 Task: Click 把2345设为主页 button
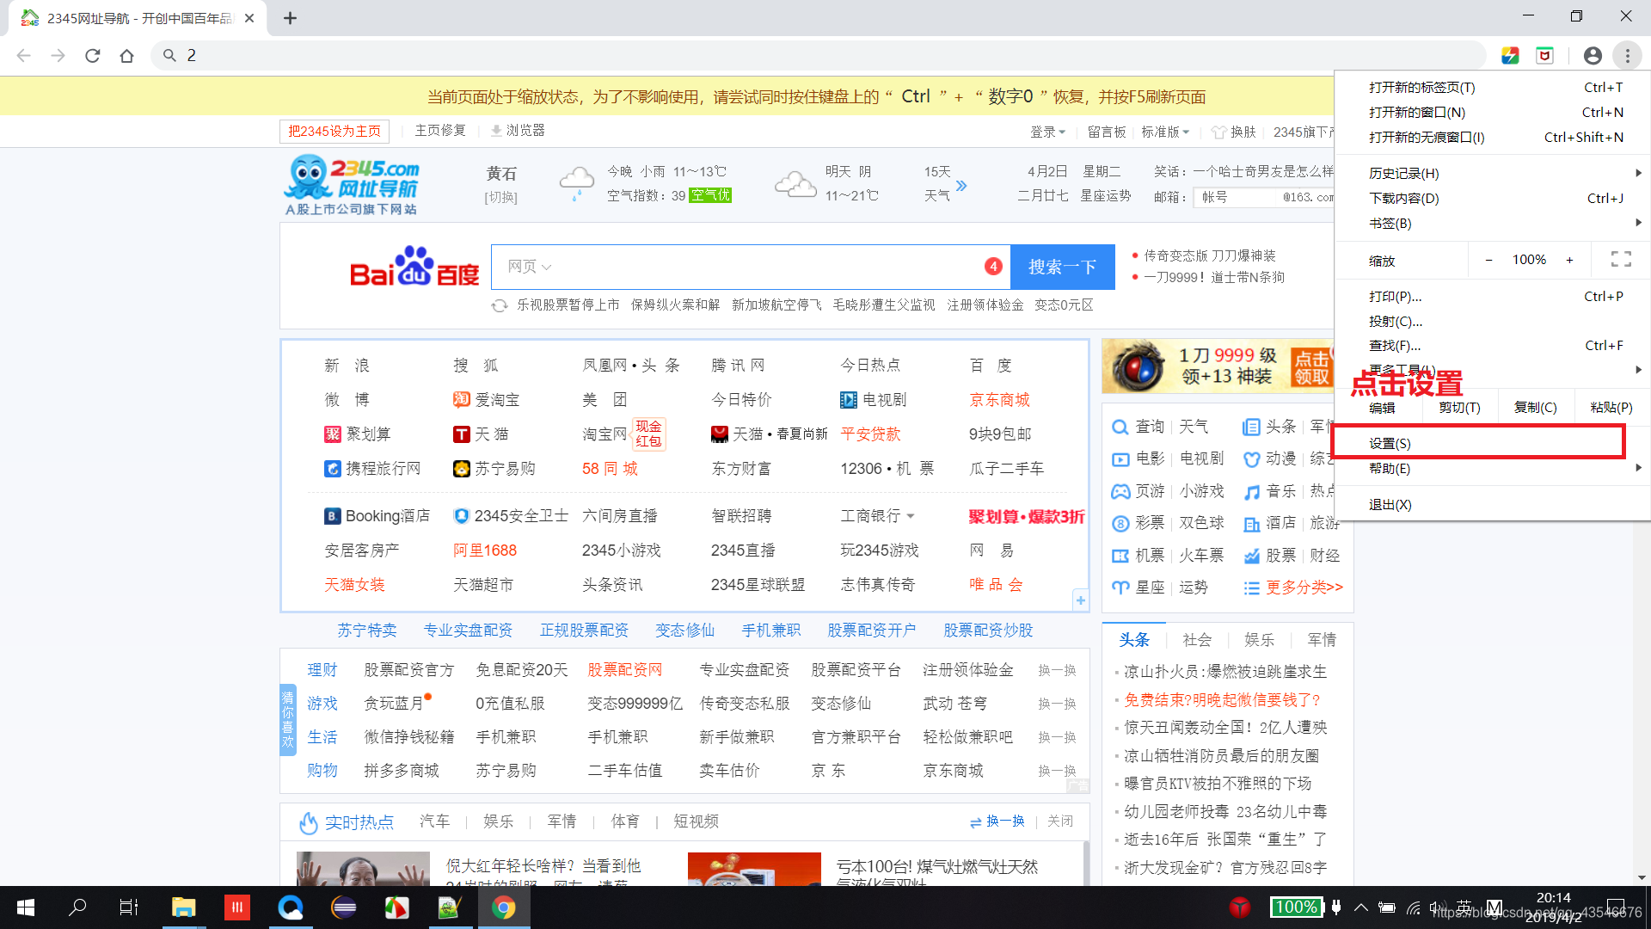334,132
